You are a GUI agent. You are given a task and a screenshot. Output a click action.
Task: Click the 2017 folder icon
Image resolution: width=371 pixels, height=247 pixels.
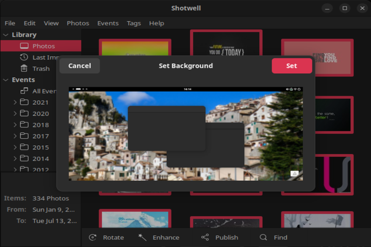point(24,136)
